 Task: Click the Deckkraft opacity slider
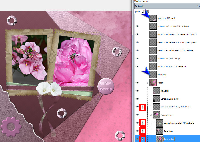166,6
